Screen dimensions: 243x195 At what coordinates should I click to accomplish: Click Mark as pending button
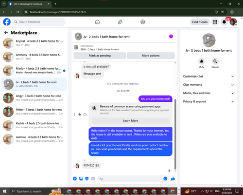[x=100, y=56]
